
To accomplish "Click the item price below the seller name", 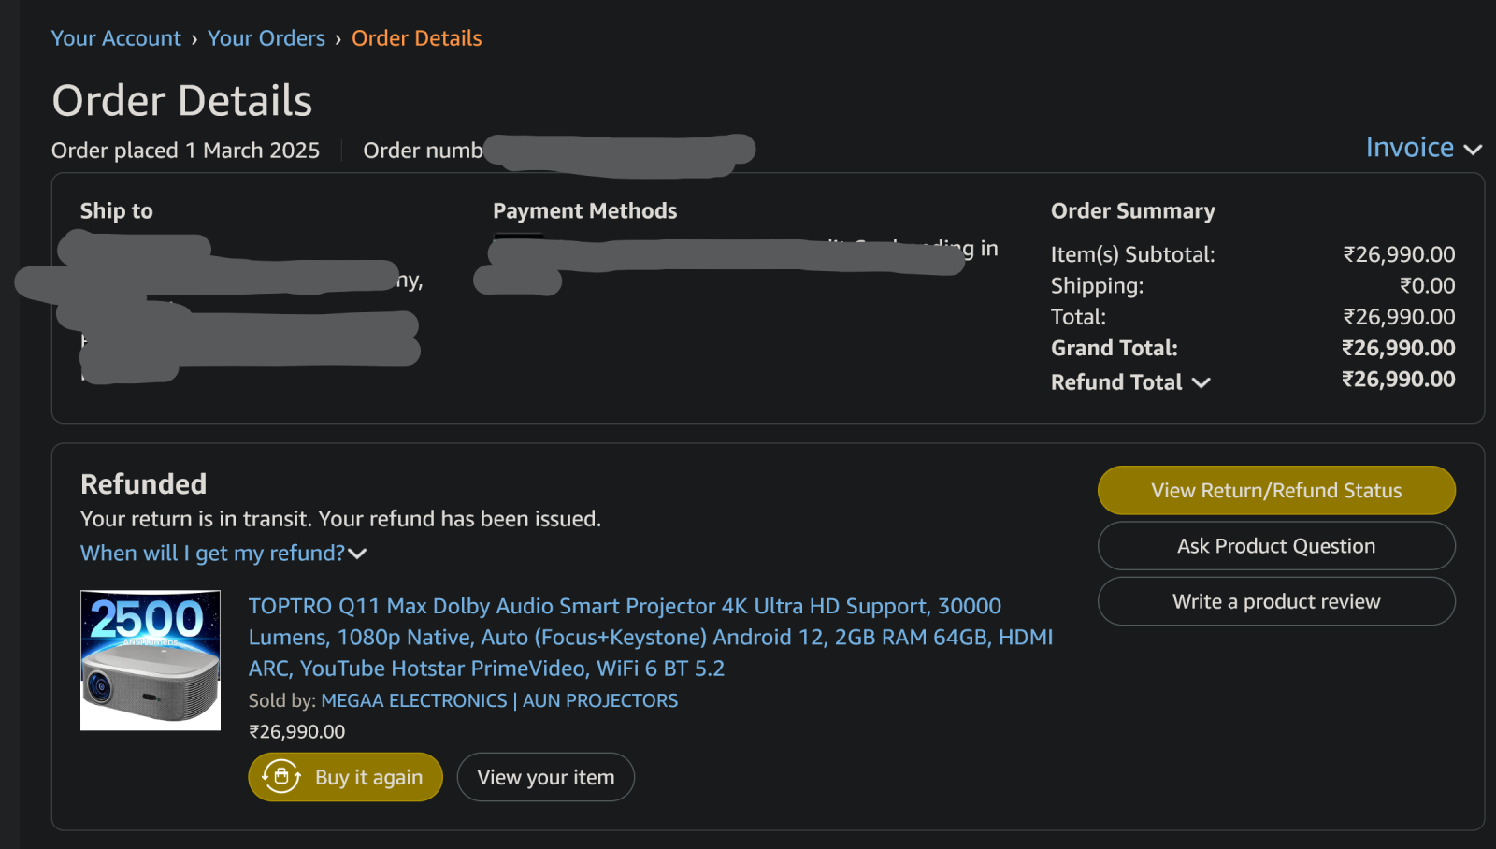I will point(296,731).
